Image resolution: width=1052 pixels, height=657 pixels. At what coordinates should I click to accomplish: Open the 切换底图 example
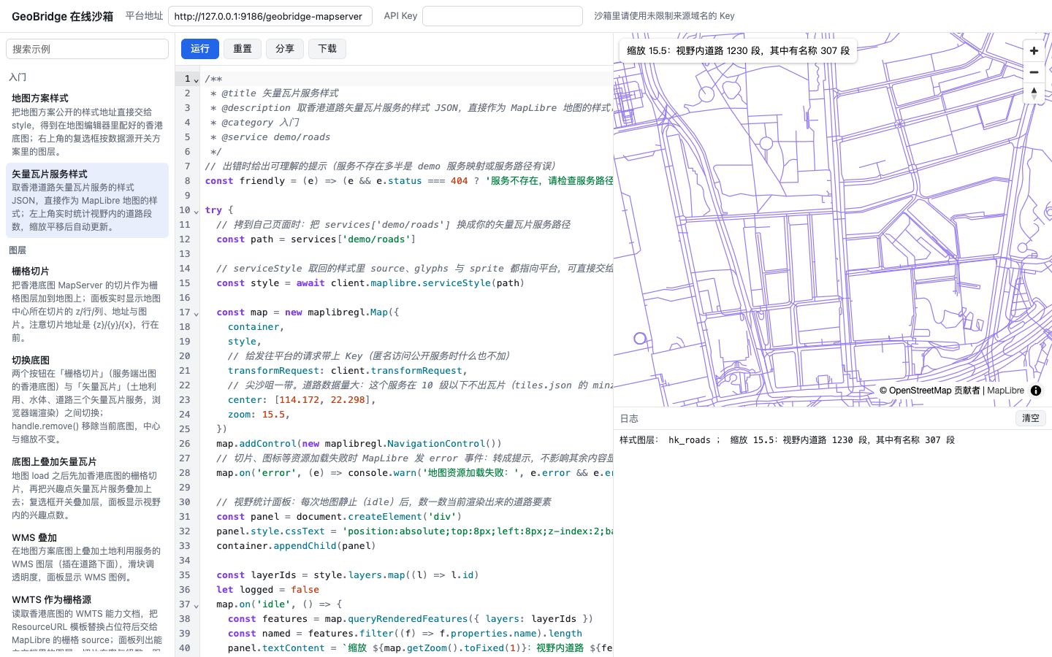click(87, 399)
